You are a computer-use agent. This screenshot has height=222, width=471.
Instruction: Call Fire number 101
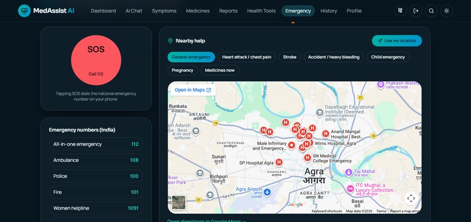(x=96, y=192)
